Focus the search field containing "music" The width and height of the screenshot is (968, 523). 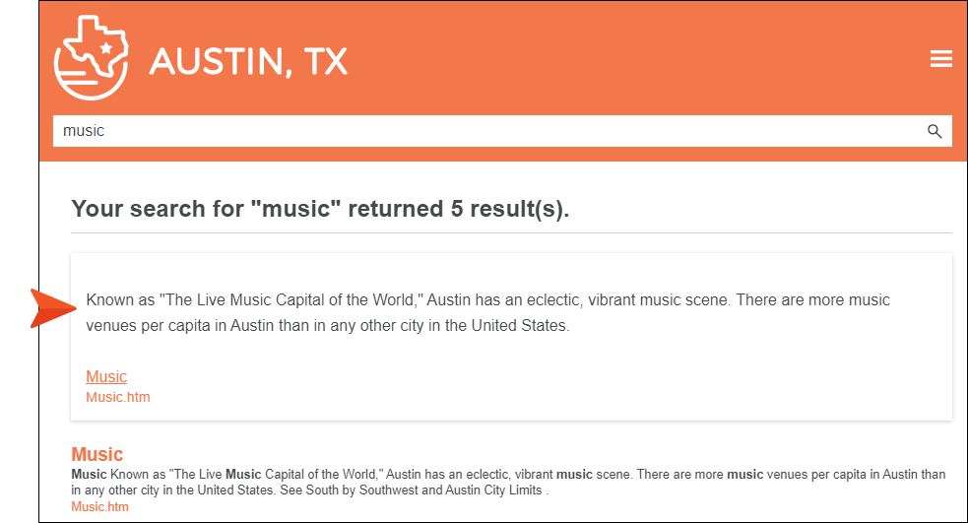pyautogui.click(x=483, y=131)
